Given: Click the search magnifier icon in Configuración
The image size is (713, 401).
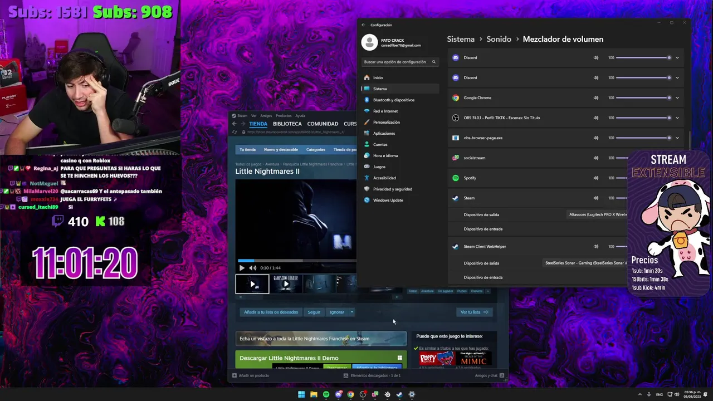Looking at the screenshot, I should click(x=434, y=62).
